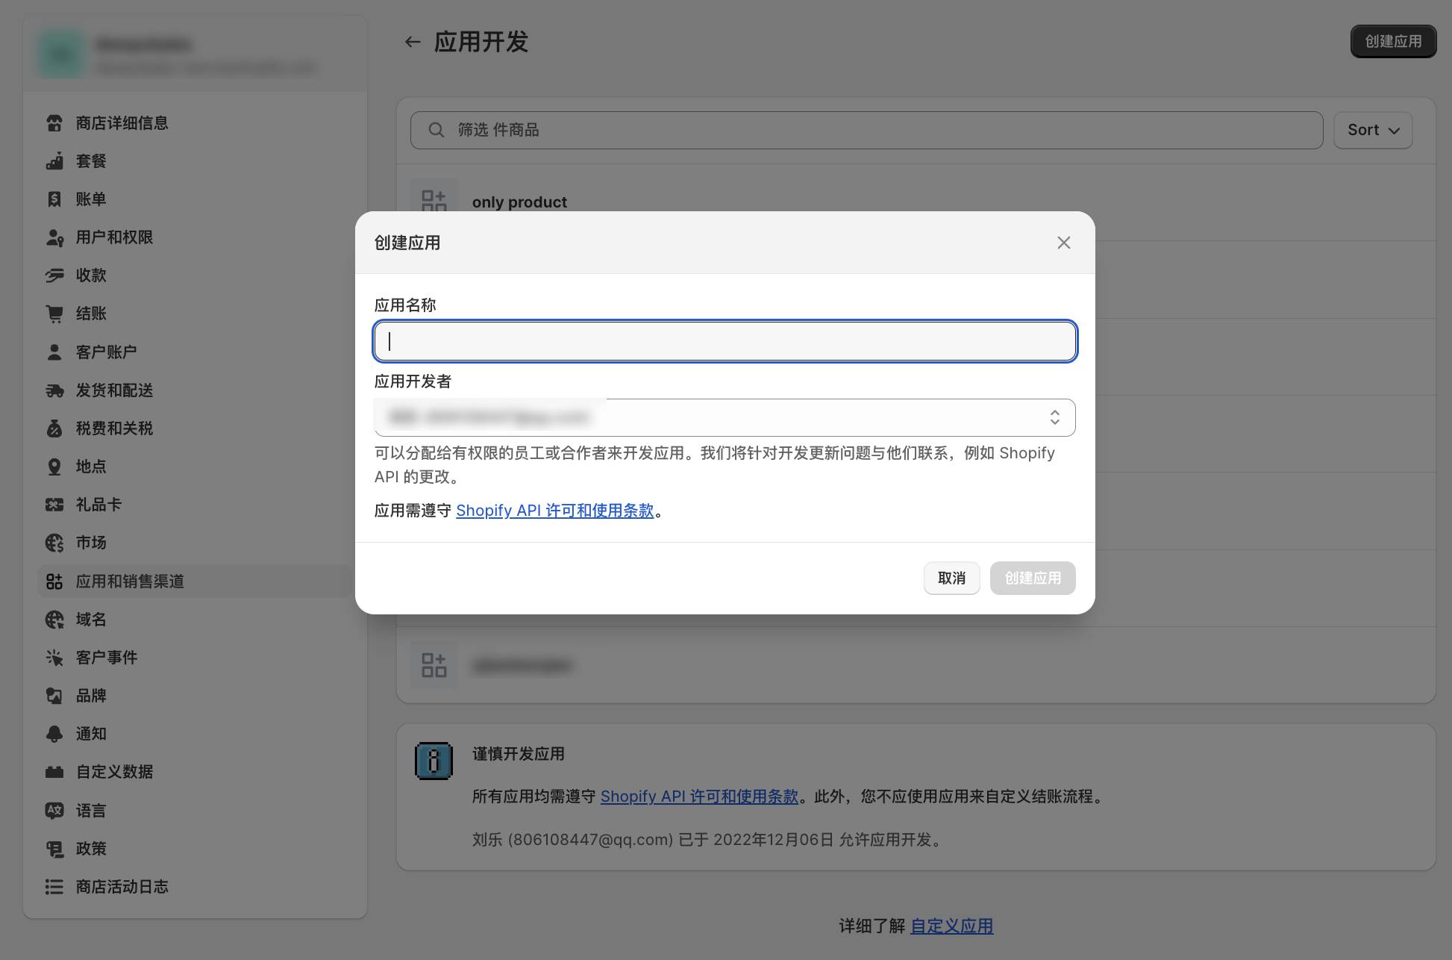This screenshot has width=1452, height=960.
Task: Click the store details shop icon
Action: click(x=54, y=123)
